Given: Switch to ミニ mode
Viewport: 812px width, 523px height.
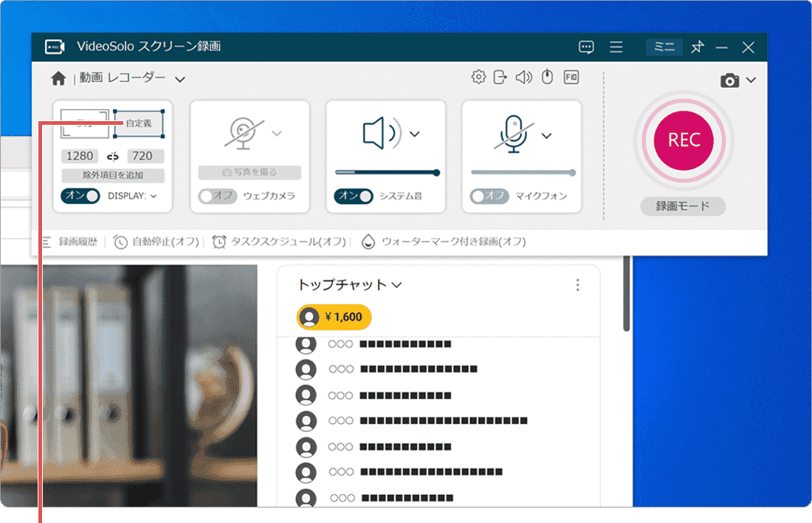Looking at the screenshot, I should pyautogui.click(x=663, y=47).
